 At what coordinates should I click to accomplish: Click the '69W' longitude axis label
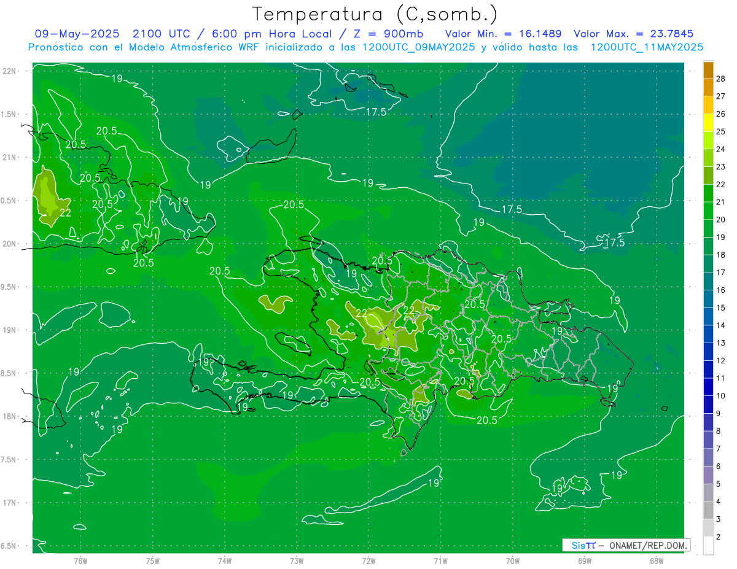[x=585, y=561]
